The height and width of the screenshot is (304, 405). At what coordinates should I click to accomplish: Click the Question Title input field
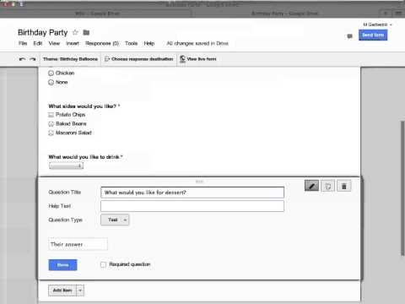click(192, 193)
